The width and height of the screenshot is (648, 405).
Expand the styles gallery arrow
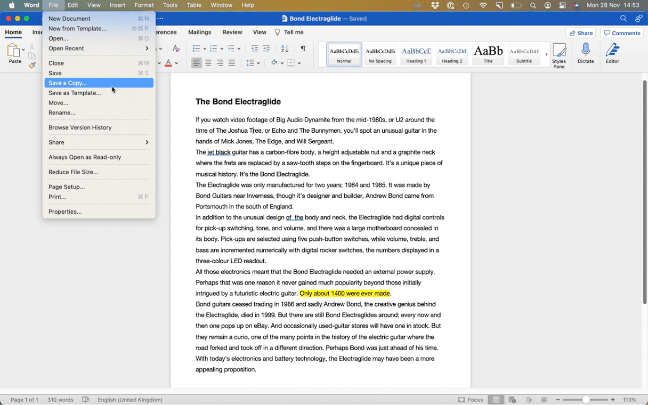click(546, 54)
